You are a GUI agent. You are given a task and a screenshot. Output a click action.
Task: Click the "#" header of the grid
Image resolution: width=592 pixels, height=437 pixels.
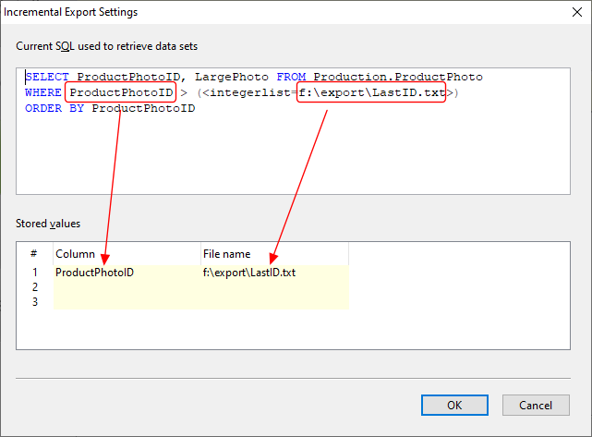34,254
